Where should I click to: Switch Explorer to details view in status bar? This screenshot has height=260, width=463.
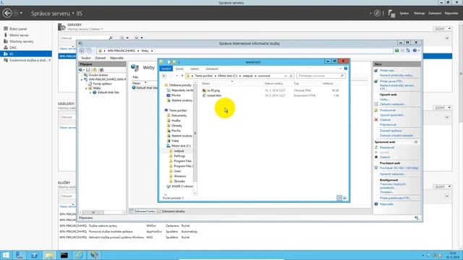pos(339,198)
